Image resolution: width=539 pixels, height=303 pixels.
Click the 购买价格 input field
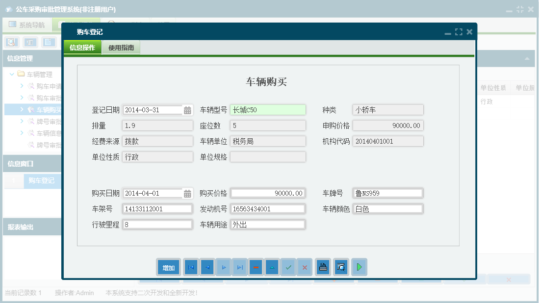click(x=268, y=193)
